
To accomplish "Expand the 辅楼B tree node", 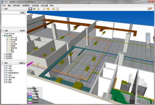I will (x=3, y=54).
